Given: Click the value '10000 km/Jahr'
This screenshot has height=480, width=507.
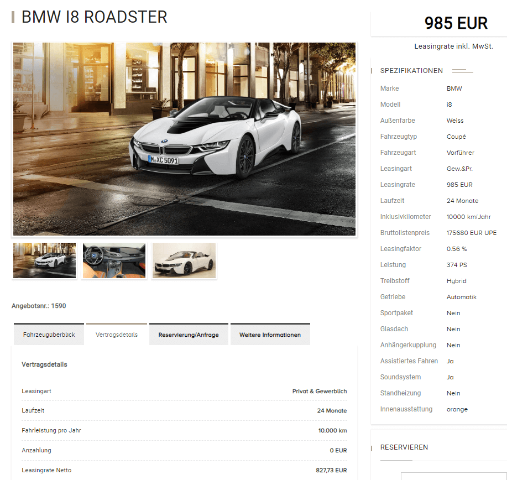Looking at the screenshot, I should [468, 217].
